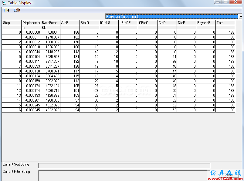Click the Step column header
The height and width of the screenshot is (181, 244).
point(12,23)
